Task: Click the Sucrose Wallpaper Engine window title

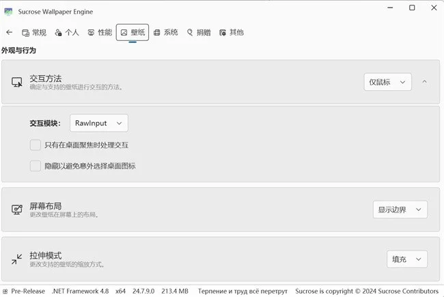Action: tap(55, 12)
